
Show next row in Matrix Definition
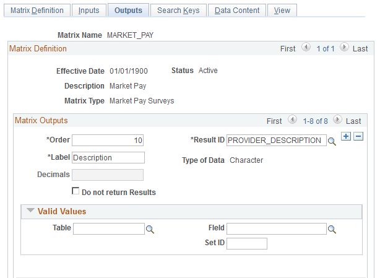coord(344,47)
